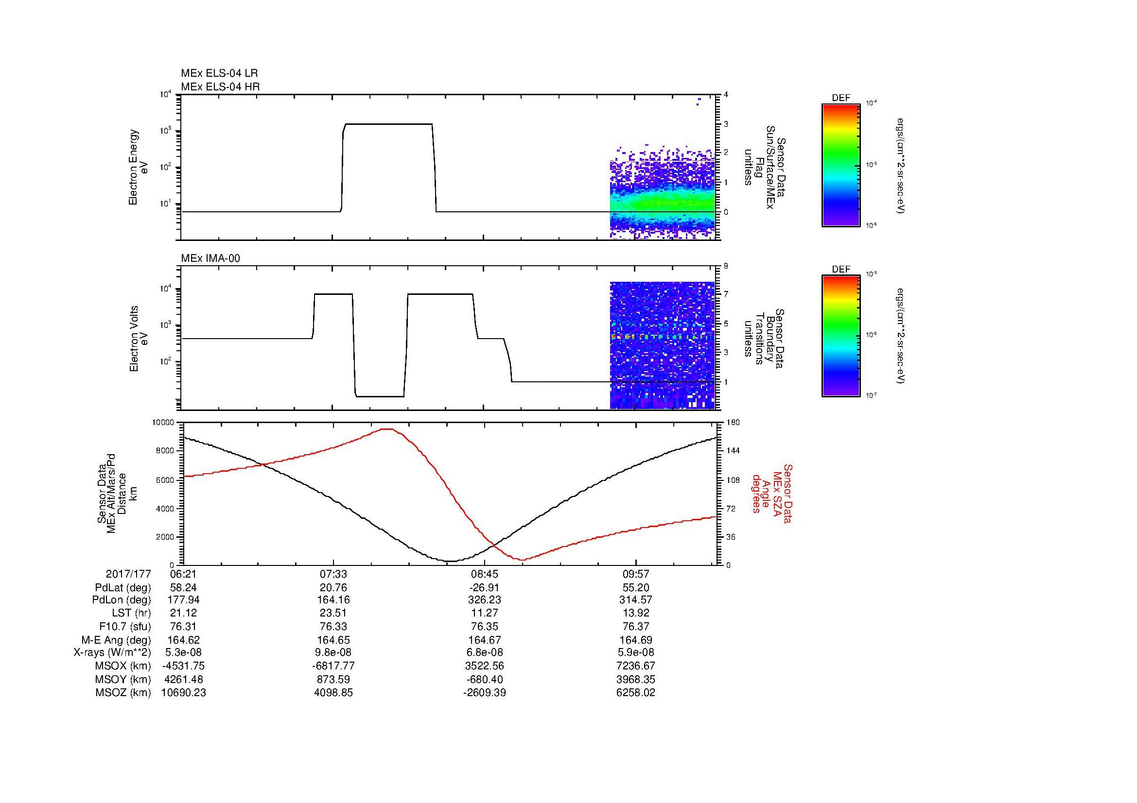The image size is (1137, 803).
Task: Click the MSOY value '873.59'
Action: (334, 679)
